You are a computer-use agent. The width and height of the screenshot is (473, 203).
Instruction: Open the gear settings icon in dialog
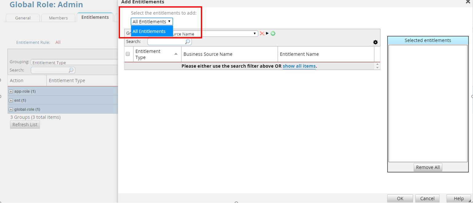pos(376,42)
